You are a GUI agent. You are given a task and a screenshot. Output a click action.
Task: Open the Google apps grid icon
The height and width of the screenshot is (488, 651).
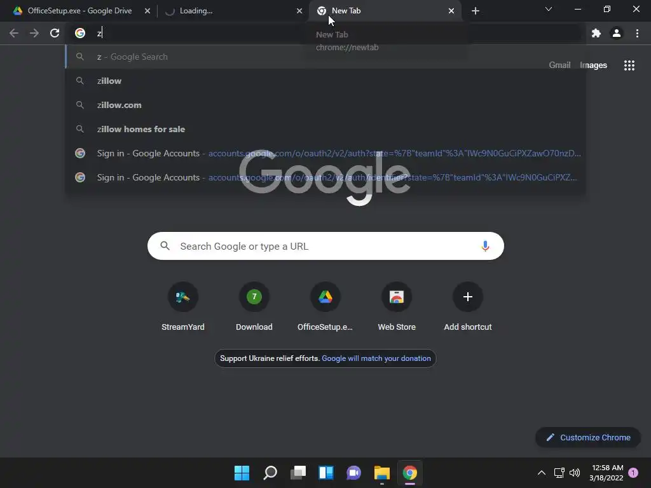[x=629, y=65]
